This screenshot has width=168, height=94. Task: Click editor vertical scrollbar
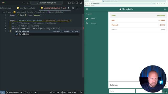(83, 46)
